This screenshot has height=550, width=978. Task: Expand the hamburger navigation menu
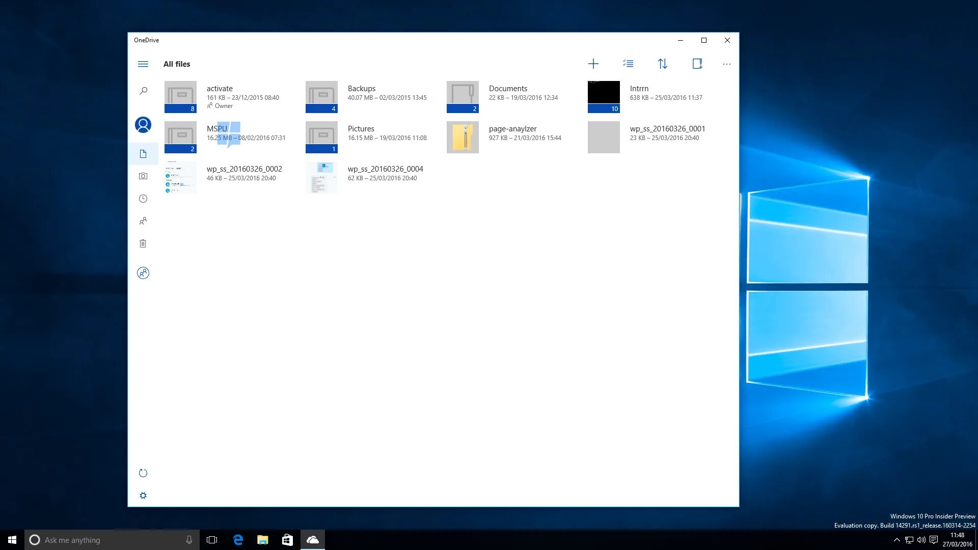[143, 64]
